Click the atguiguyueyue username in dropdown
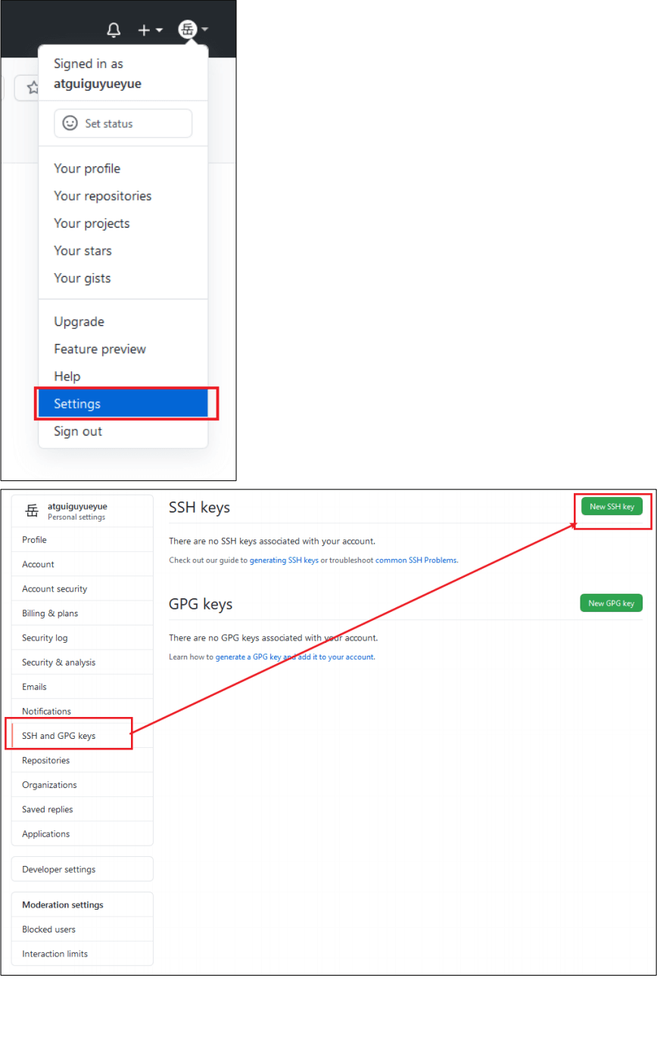The width and height of the screenshot is (657, 1055). tap(98, 84)
